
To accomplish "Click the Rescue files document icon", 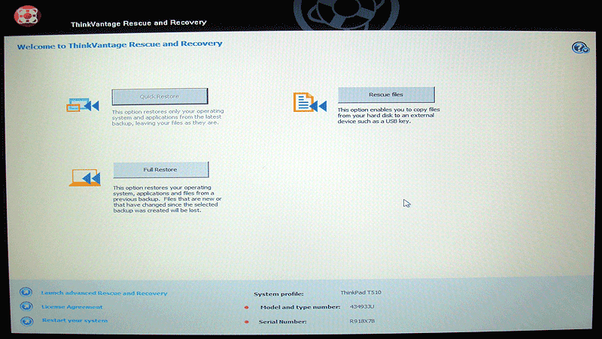I will [310, 102].
